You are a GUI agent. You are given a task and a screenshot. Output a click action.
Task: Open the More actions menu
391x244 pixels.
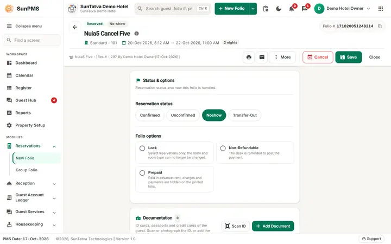[x=282, y=57]
